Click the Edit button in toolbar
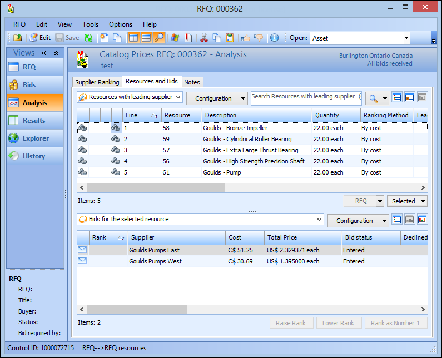 tap(39, 38)
